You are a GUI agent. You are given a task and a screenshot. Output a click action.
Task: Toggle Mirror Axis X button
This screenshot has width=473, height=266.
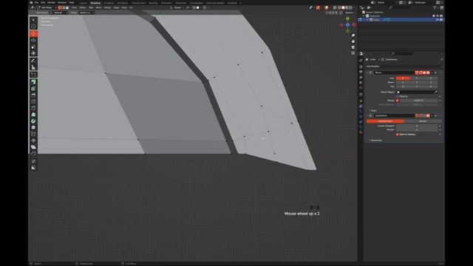coord(403,78)
